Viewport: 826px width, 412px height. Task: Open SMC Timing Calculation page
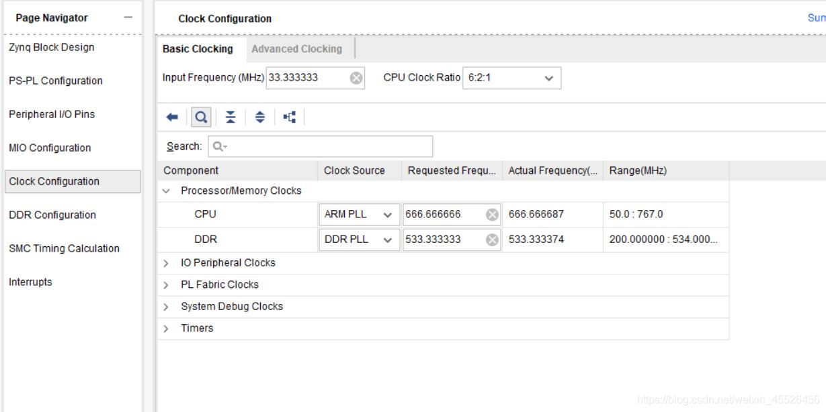(64, 248)
